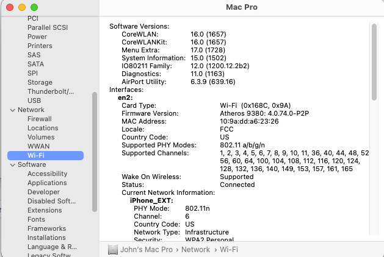Select WWAN in the sidebar

[38, 146]
